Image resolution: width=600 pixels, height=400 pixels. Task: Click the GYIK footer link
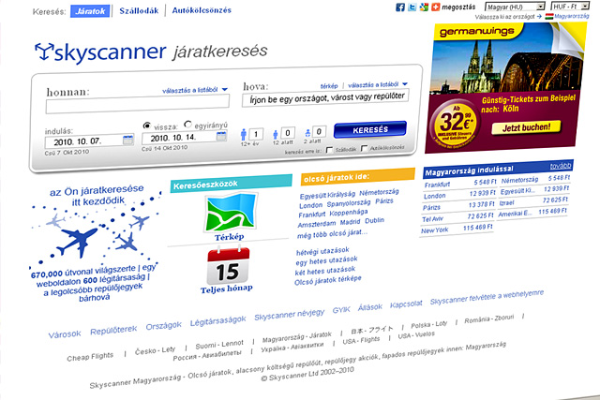click(341, 310)
